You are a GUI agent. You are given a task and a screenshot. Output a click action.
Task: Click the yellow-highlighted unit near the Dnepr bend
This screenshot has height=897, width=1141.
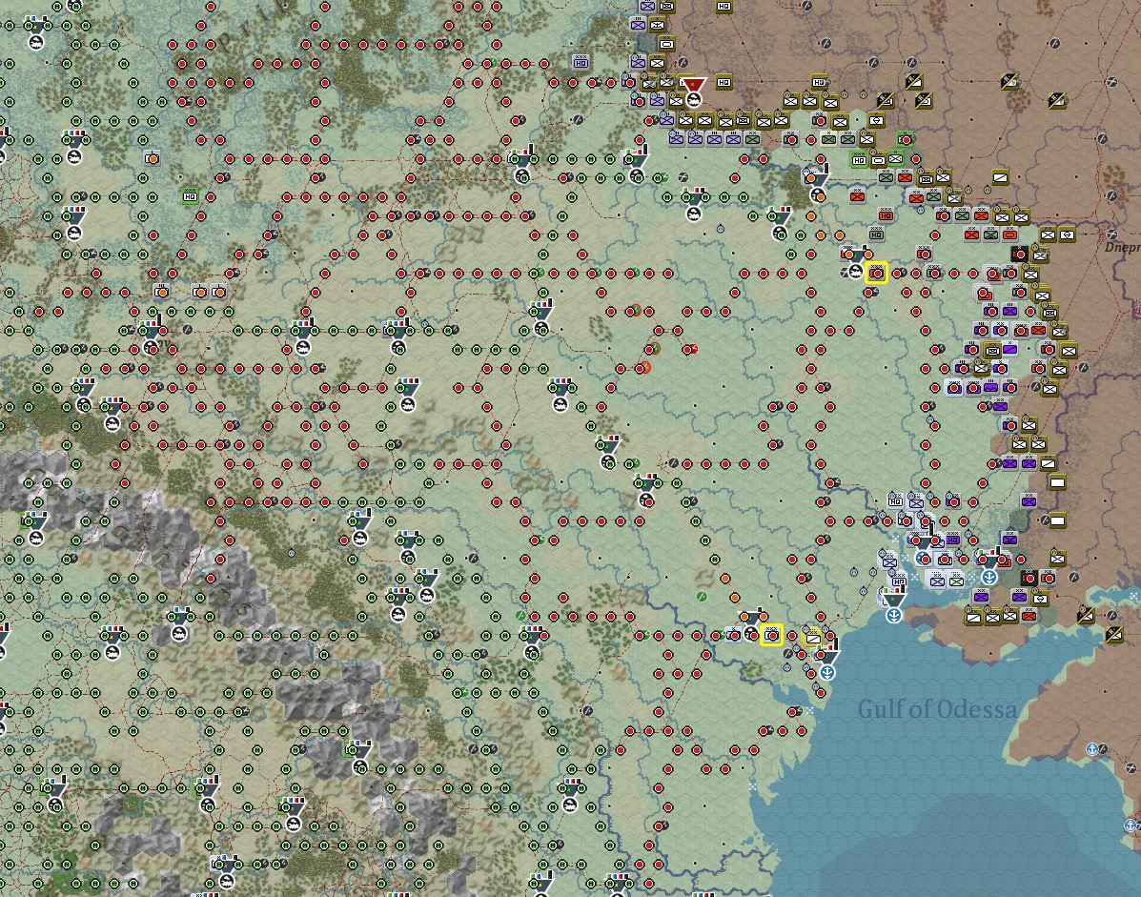(877, 272)
